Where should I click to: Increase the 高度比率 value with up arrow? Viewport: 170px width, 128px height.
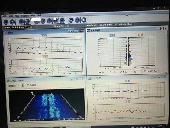[23, 84]
